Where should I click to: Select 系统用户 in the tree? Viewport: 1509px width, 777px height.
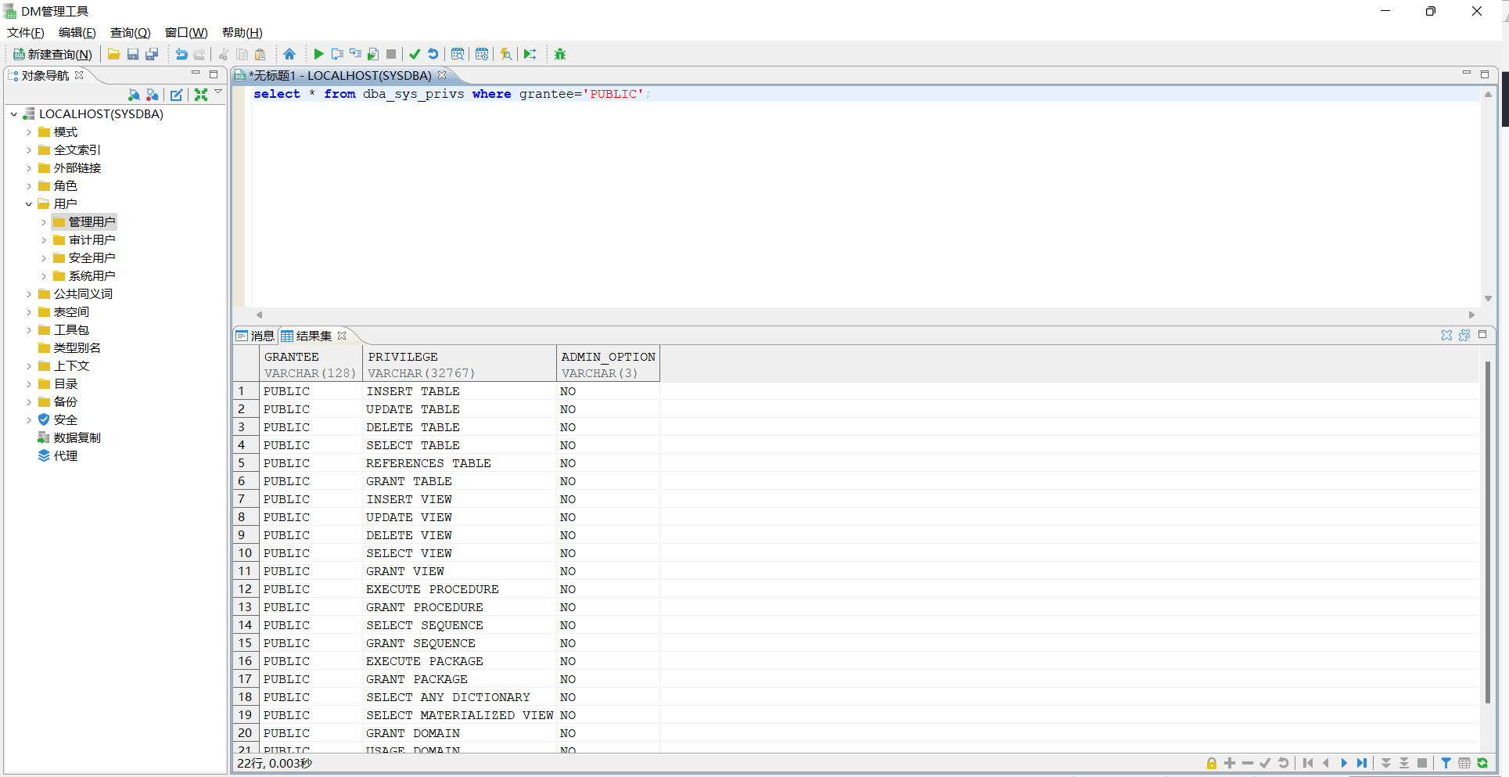tap(92, 276)
